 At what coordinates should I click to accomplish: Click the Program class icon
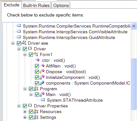(36, 88)
